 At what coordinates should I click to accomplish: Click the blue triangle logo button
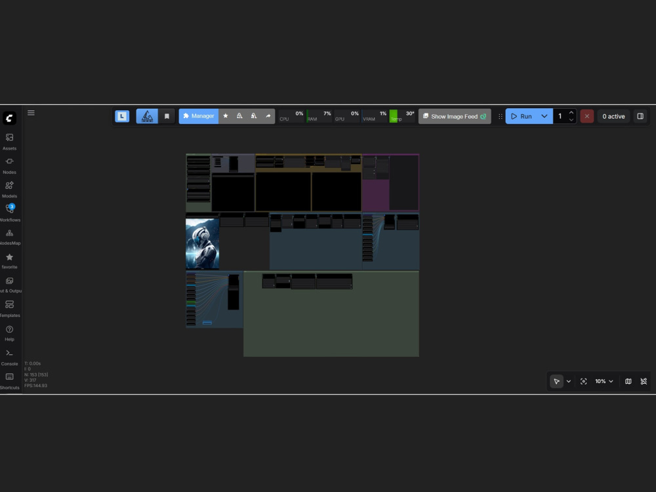(147, 116)
